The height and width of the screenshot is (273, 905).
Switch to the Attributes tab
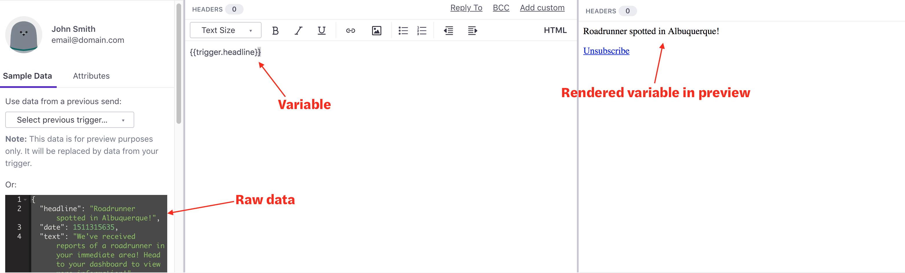click(x=91, y=75)
